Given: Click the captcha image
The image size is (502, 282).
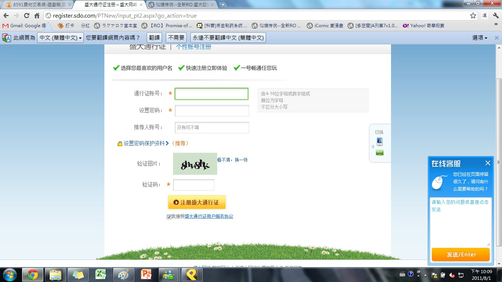Looking at the screenshot, I should coord(195,164).
